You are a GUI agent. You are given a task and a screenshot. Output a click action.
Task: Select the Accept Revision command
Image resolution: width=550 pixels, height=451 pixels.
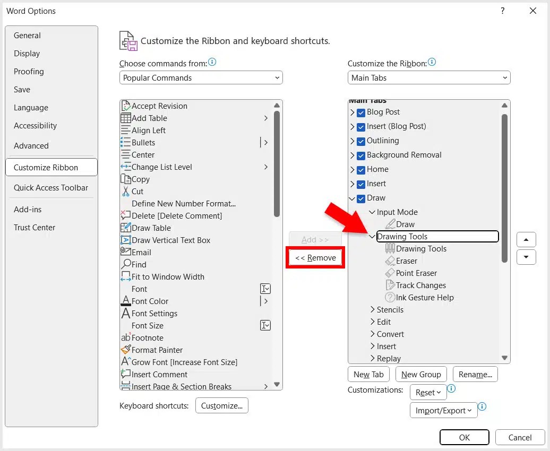(159, 106)
